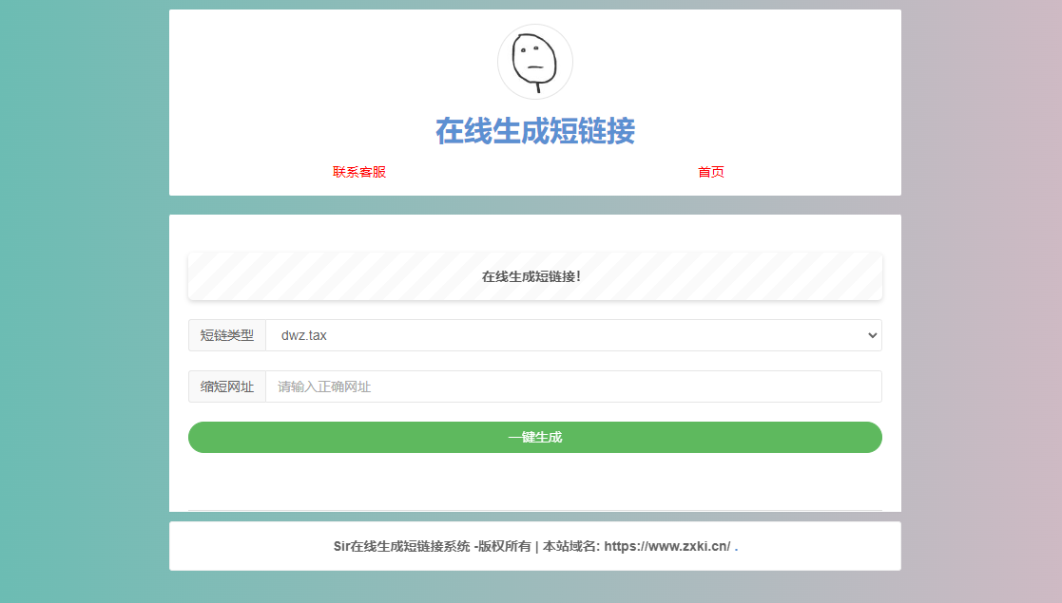The image size is (1062, 603).
Task: Click the 短链类型 label
Action: click(226, 335)
